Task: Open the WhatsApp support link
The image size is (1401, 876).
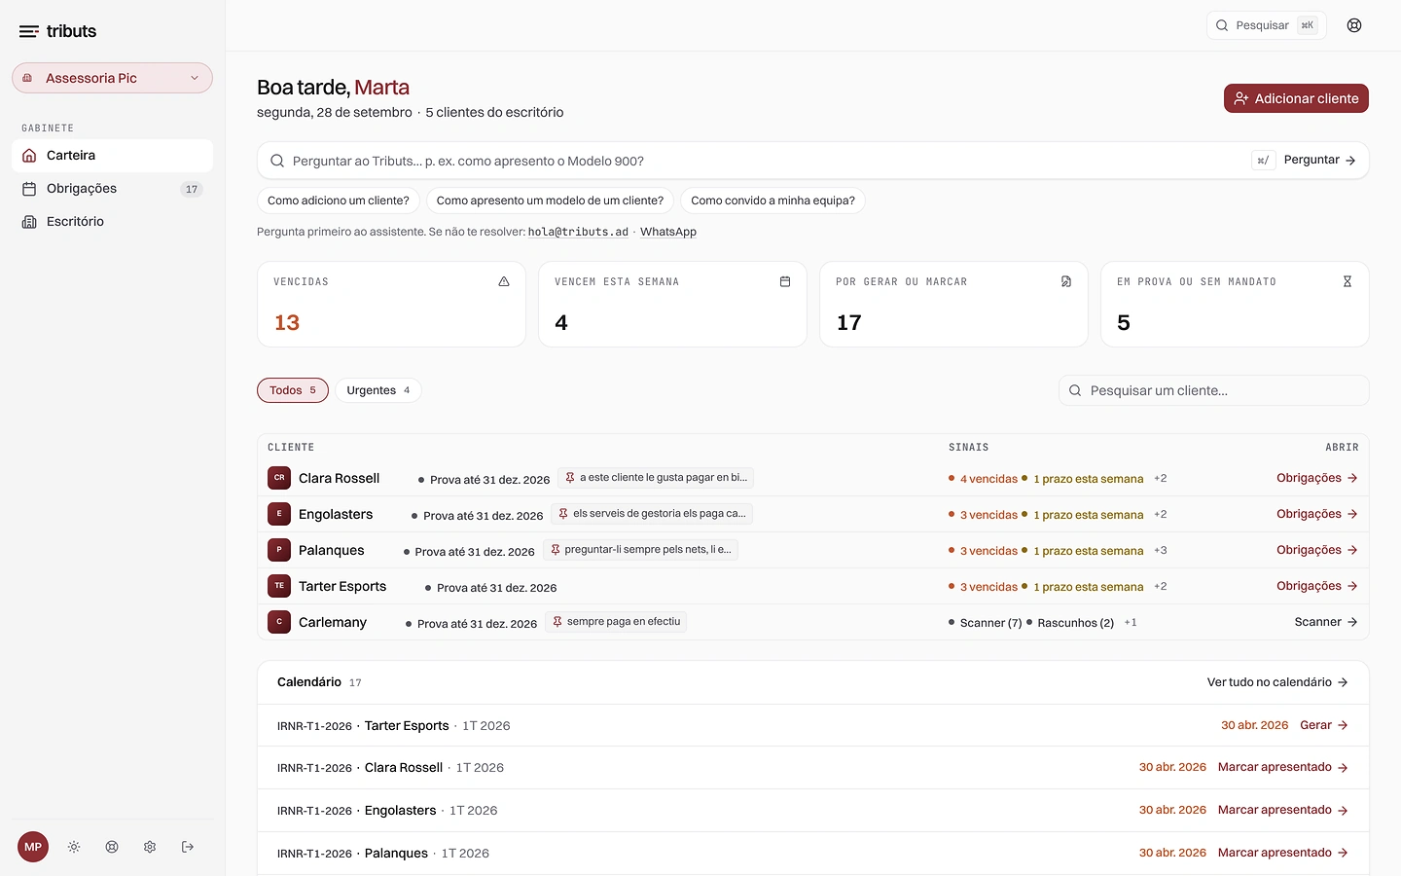Action: point(668,232)
